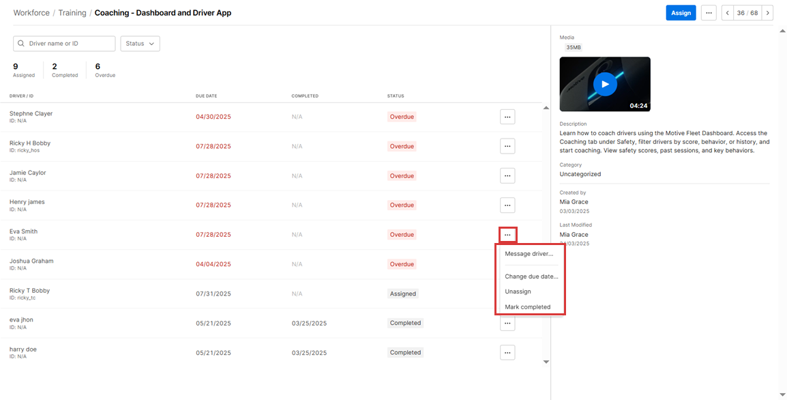Viewport: 787px width, 400px height.
Task: Select Unassign in the context menu
Action: [x=518, y=291]
